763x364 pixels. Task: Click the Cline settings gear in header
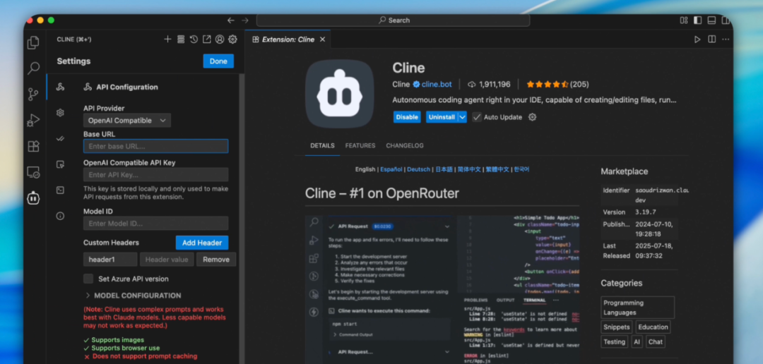pos(232,40)
